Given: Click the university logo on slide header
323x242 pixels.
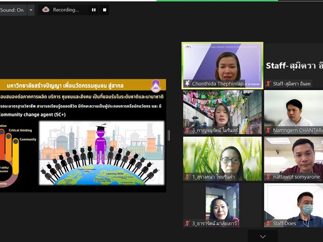Looking at the screenshot, I should 156,85.
